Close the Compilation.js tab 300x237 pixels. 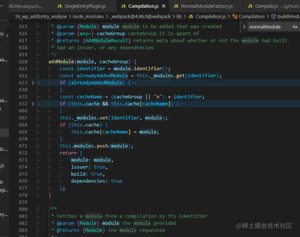164,6
